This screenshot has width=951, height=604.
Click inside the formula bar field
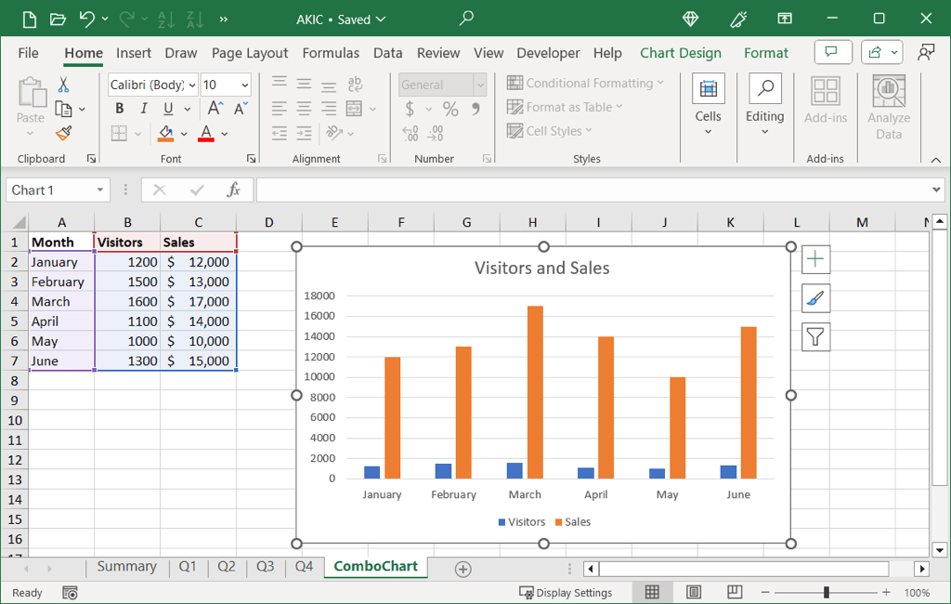594,190
